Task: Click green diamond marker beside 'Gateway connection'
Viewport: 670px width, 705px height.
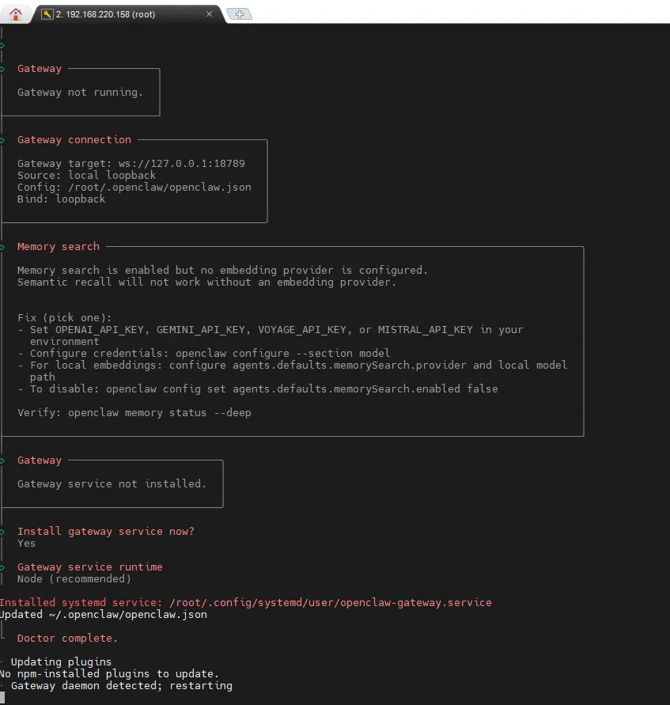Action: coord(2,140)
